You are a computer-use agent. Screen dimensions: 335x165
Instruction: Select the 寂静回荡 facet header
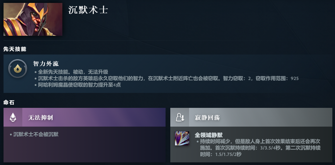251,117
